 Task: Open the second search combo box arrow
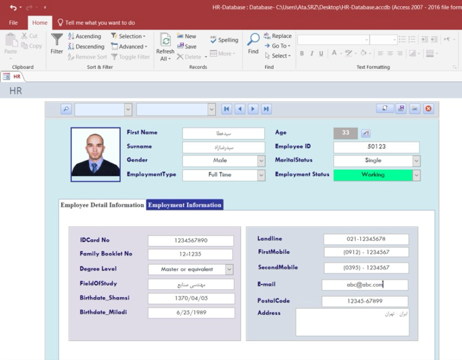[211, 109]
